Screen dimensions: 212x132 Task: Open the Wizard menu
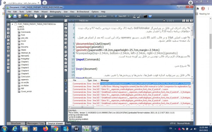point(44,12)
